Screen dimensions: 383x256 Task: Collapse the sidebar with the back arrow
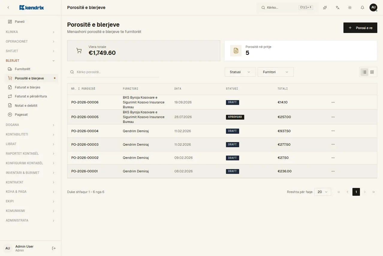(8, 7)
